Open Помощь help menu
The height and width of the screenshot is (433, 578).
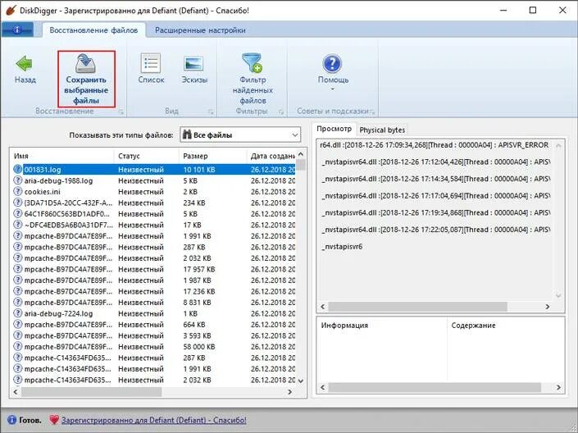click(333, 72)
